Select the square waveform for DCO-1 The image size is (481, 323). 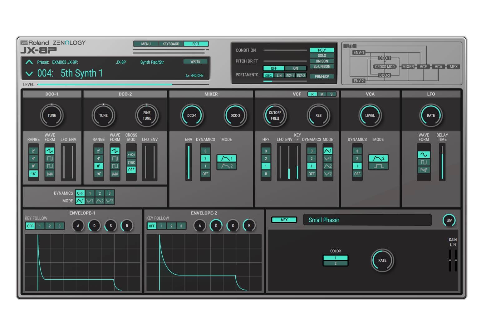point(50,158)
